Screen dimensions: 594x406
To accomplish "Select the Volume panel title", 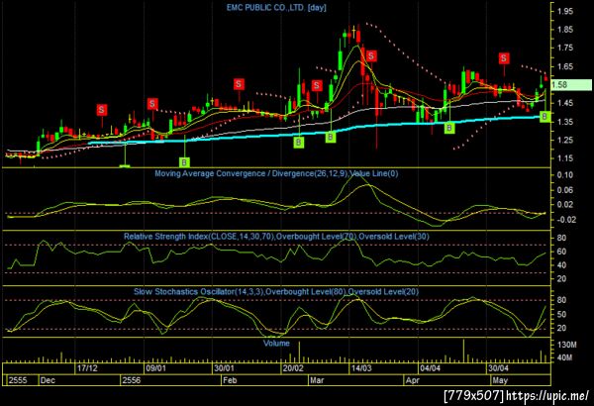I will pyautogui.click(x=276, y=343).
